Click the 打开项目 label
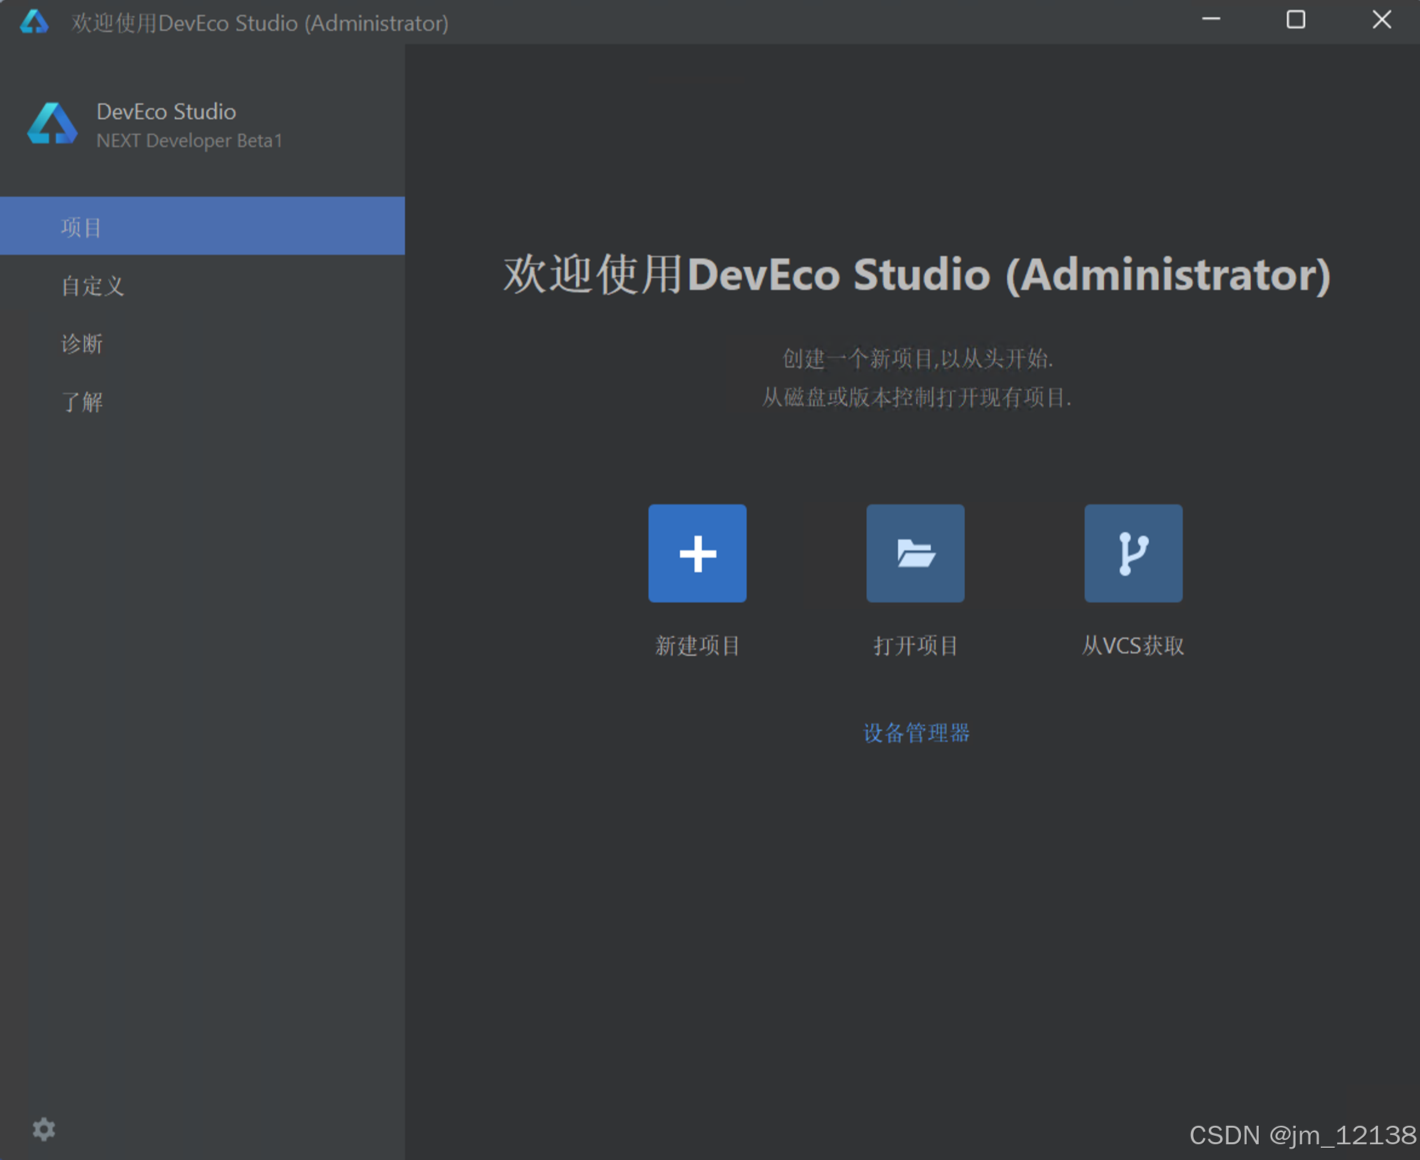1420x1160 pixels. pos(916,646)
